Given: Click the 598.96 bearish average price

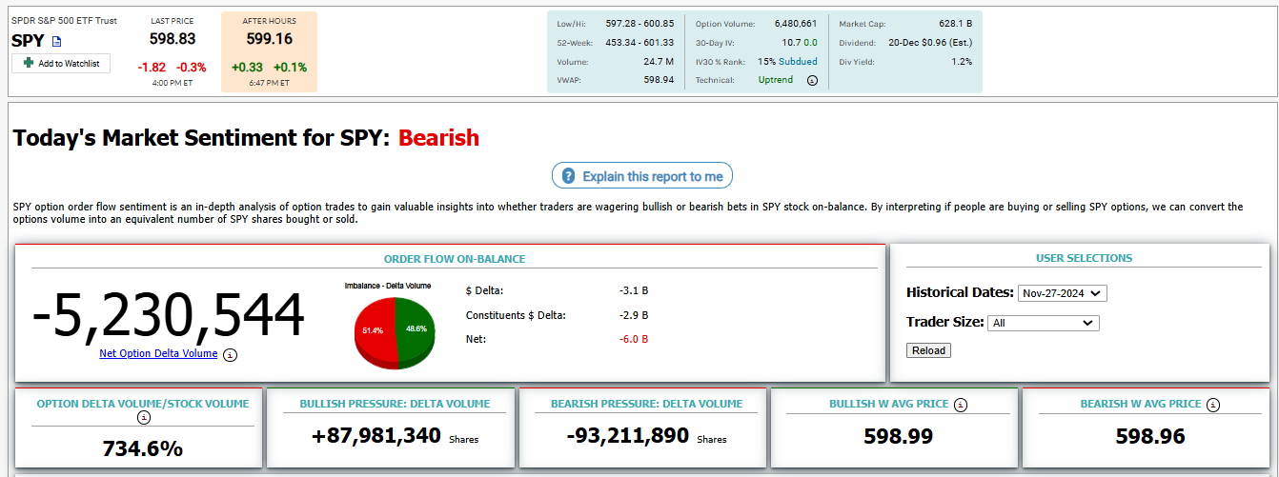Looking at the screenshot, I should [x=1150, y=436].
